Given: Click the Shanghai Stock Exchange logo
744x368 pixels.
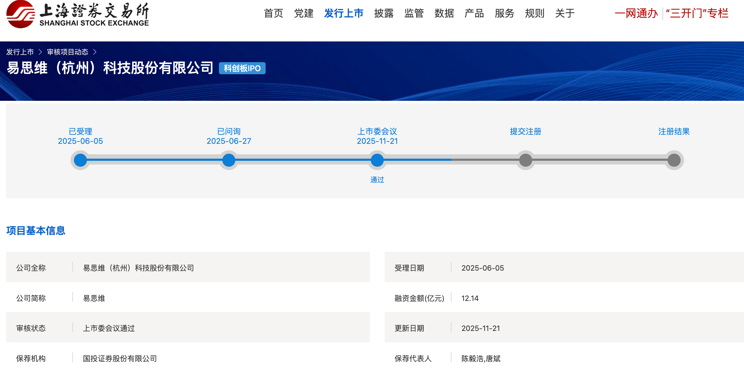Looking at the screenshot, I should click(x=77, y=14).
